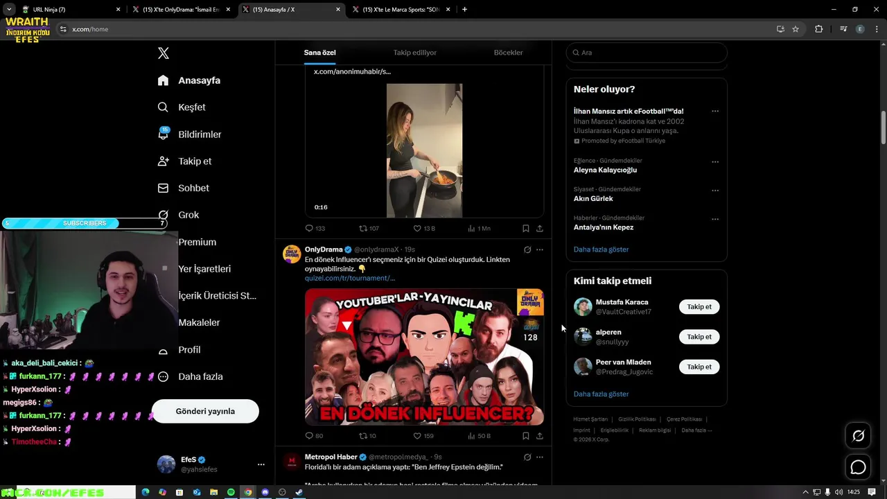
Task: View stats of cooking video post
Action: [x=479, y=228]
